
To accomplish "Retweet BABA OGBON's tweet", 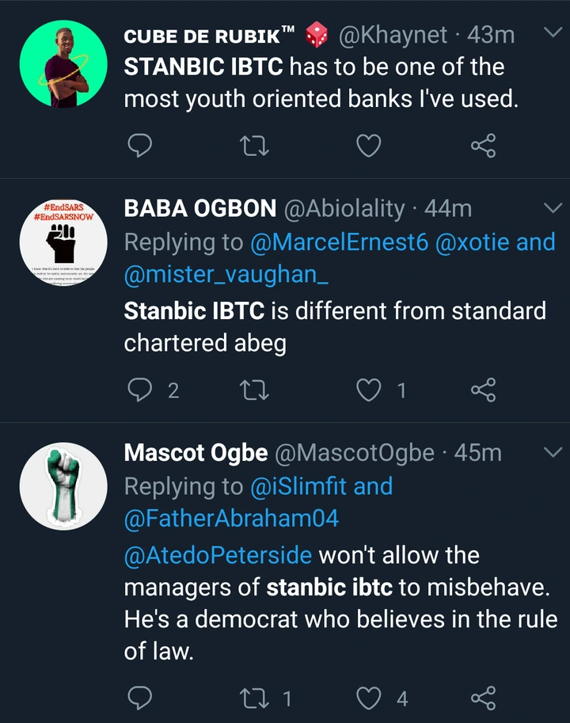I will [x=253, y=389].
